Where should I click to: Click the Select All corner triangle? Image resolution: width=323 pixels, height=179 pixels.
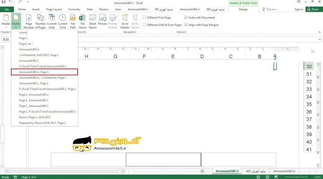313,51
